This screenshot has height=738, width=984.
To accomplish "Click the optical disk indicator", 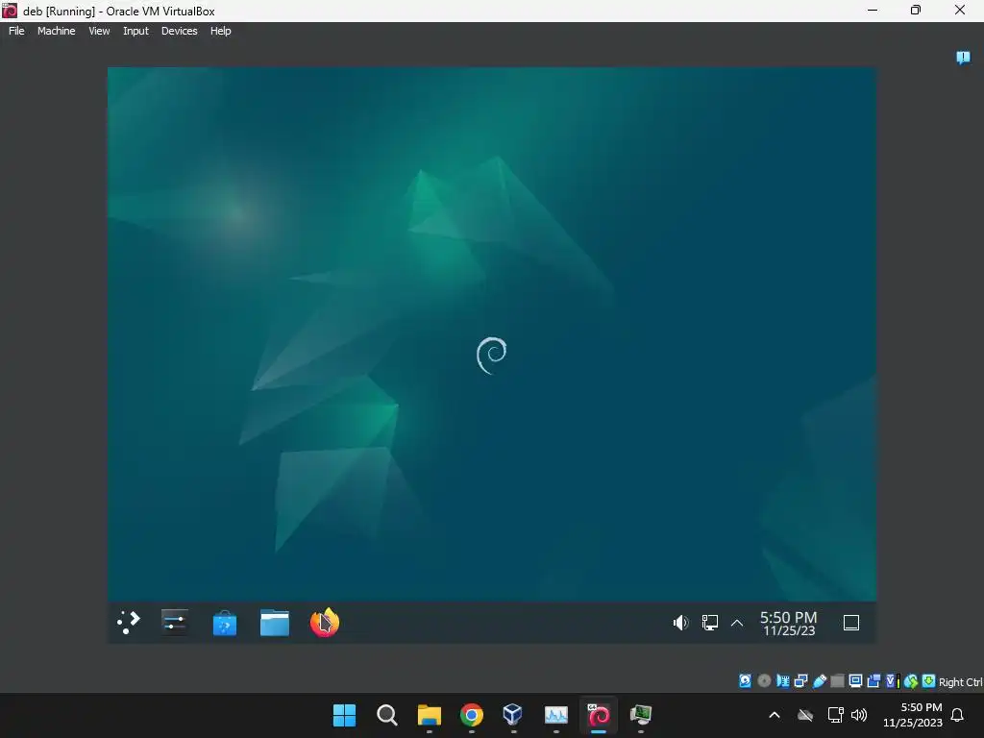I will (764, 681).
